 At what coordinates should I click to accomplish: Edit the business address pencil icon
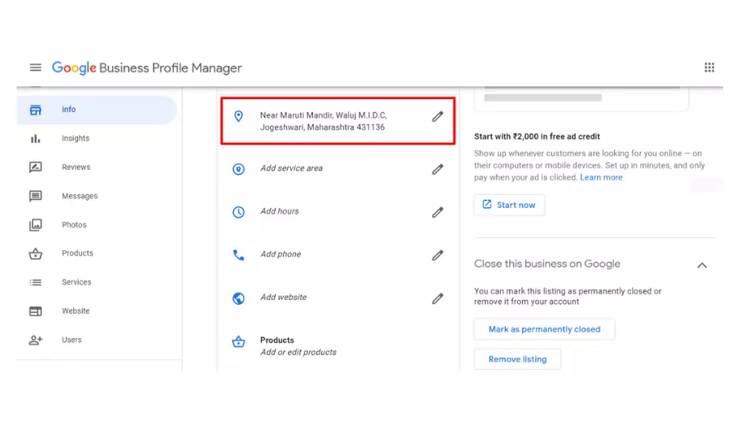(437, 116)
